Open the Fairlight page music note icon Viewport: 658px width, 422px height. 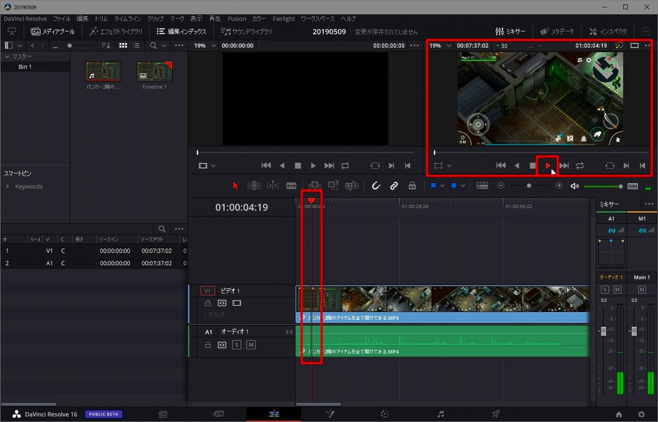[x=440, y=414]
